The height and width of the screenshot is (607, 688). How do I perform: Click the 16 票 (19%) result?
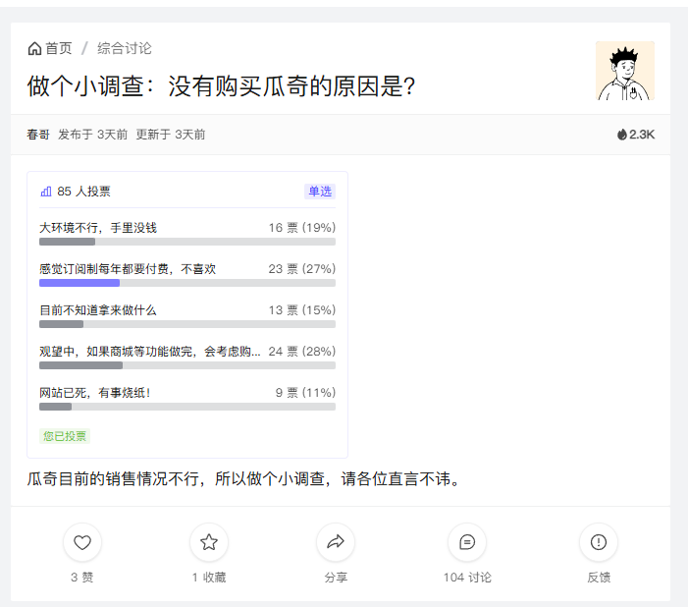(302, 228)
